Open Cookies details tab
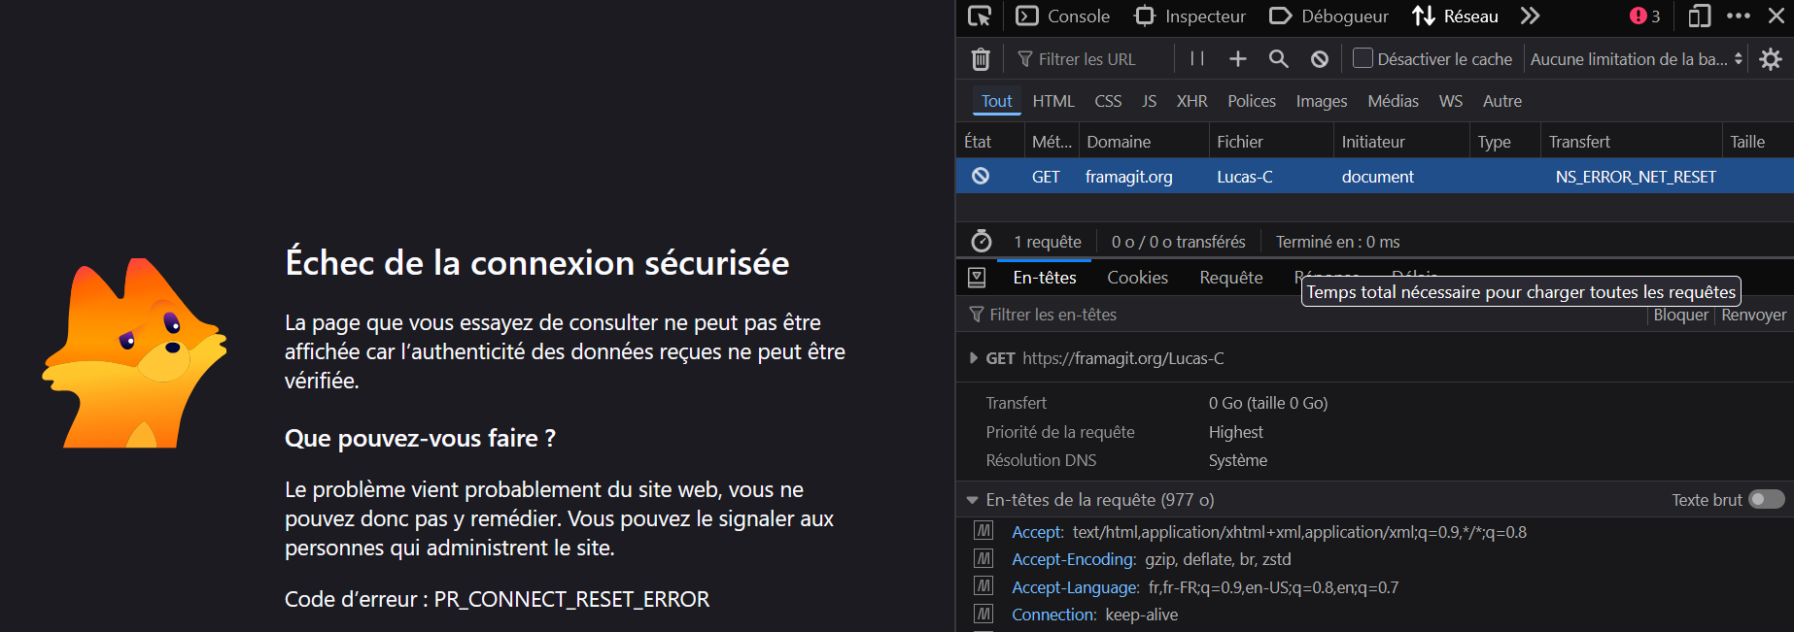This screenshot has width=1794, height=632. 1137,278
